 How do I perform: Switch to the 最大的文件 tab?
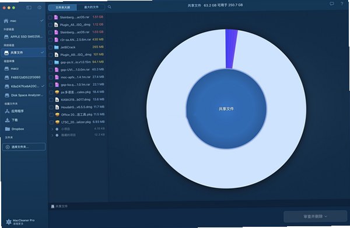coord(91,7)
